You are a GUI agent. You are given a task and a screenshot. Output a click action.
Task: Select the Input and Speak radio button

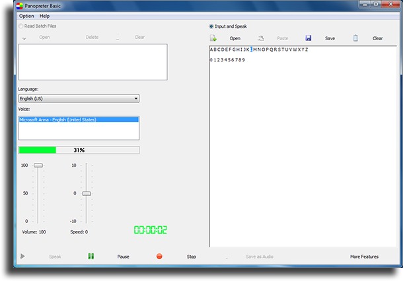211,26
